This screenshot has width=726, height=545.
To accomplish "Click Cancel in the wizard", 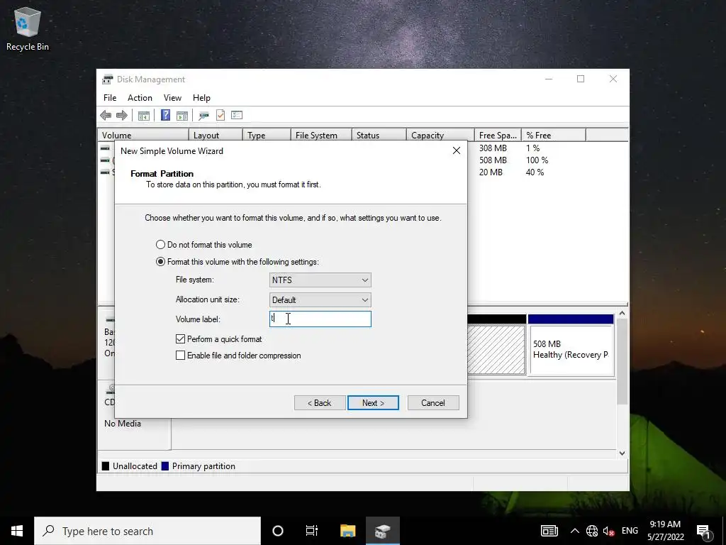I will point(433,403).
